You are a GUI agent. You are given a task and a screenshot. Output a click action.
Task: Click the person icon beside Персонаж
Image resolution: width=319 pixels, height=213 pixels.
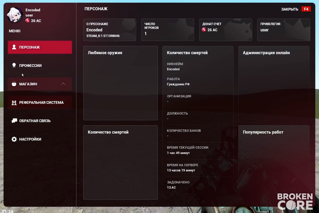(x=14, y=47)
